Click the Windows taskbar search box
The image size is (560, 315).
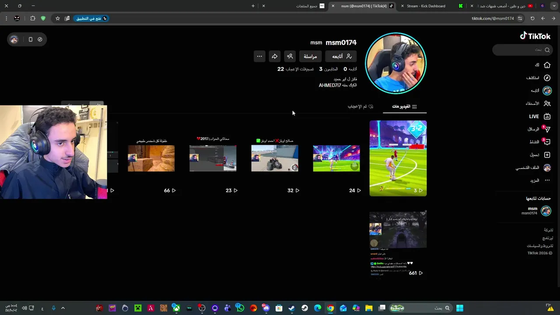[421, 308]
